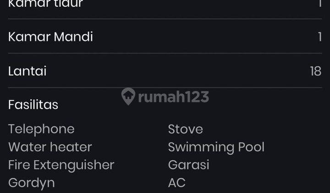Click the divider line below Kamar tidur
The width and height of the screenshot is (330, 193).
click(165, 19)
